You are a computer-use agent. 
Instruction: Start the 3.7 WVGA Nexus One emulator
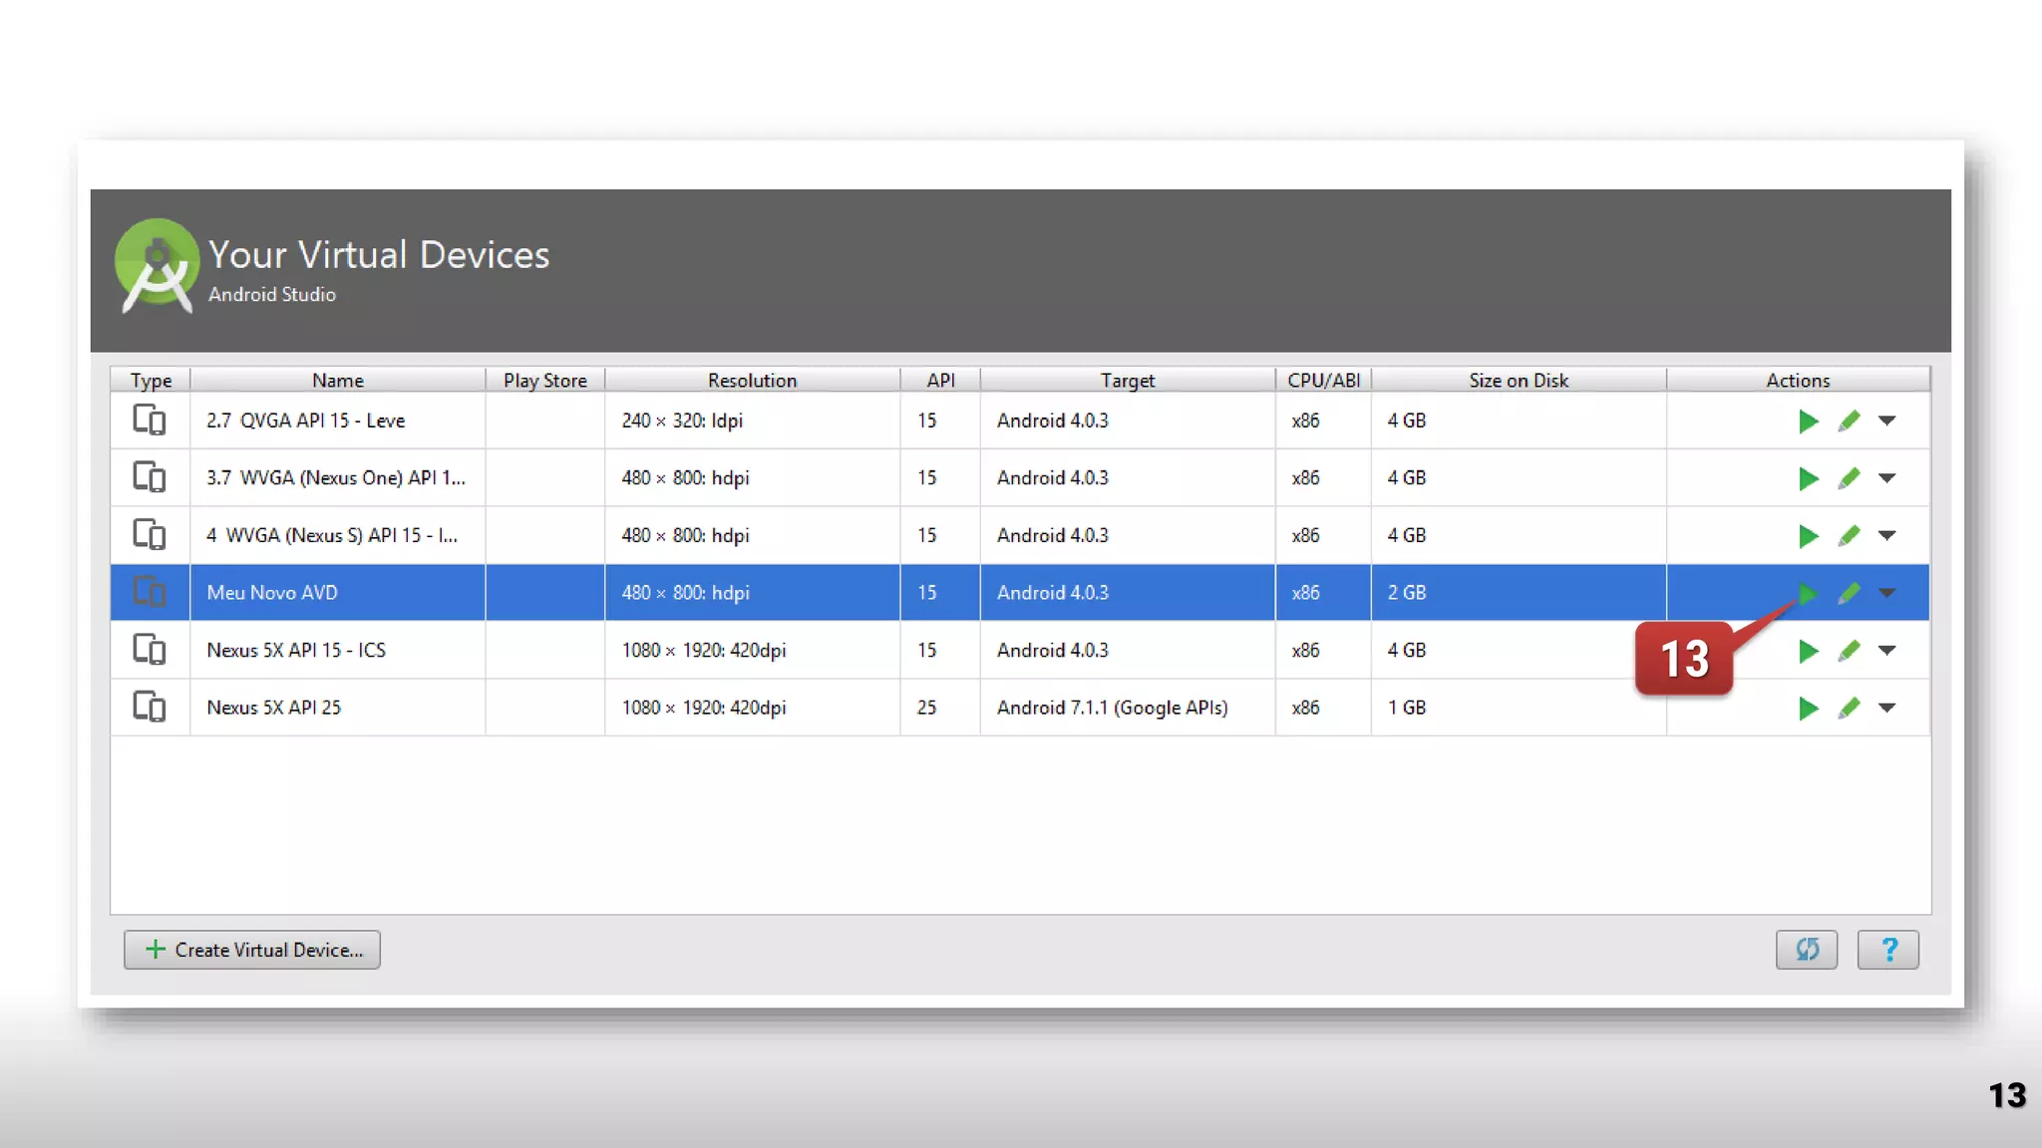[x=1807, y=479]
